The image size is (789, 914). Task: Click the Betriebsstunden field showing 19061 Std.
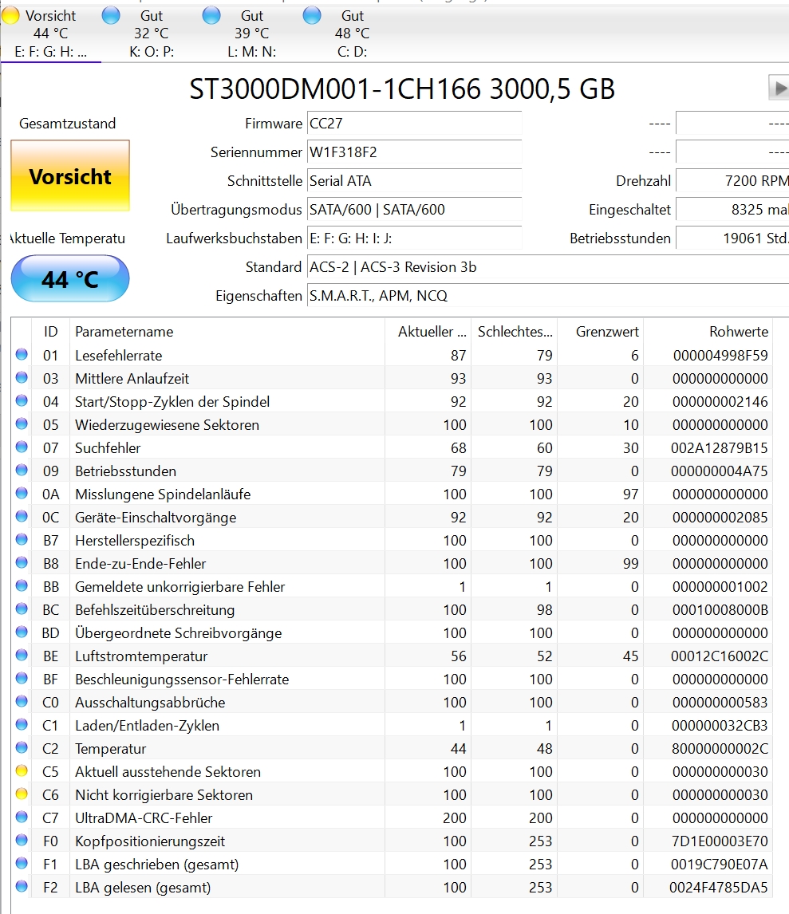coord(732,238)
